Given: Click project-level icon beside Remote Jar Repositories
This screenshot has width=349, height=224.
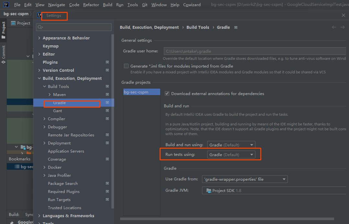Looking at the screenshot, I should (107, 135).
